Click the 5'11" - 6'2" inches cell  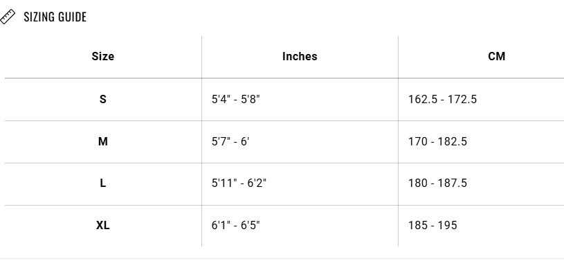239,183
